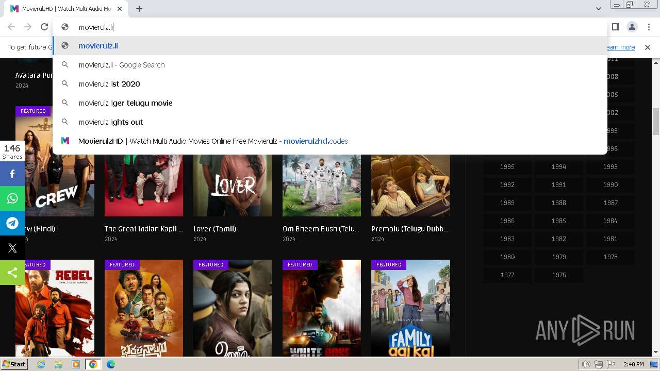Go back with the browser back arrow
The width and height of the screenshot is (660, 371).
(11, 27)
